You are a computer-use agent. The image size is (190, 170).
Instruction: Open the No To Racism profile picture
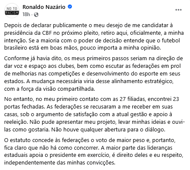point(12,11)
